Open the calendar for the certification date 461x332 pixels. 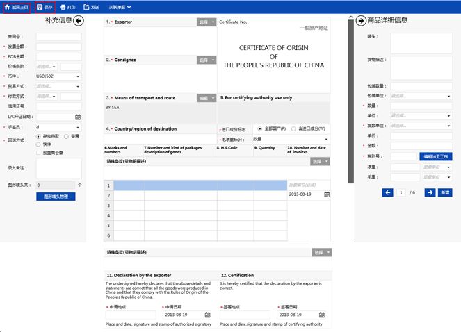322,315
